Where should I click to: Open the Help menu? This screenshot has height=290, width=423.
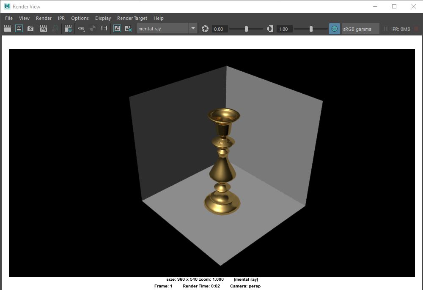158,18
